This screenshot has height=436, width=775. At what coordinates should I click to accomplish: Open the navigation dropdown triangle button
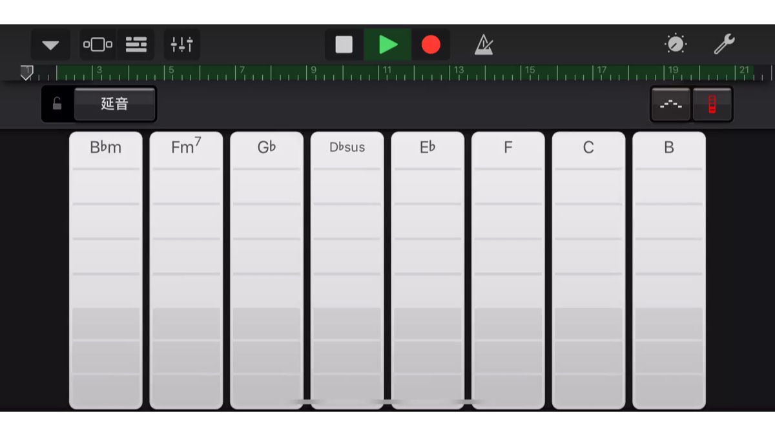(x=50, y=45)
